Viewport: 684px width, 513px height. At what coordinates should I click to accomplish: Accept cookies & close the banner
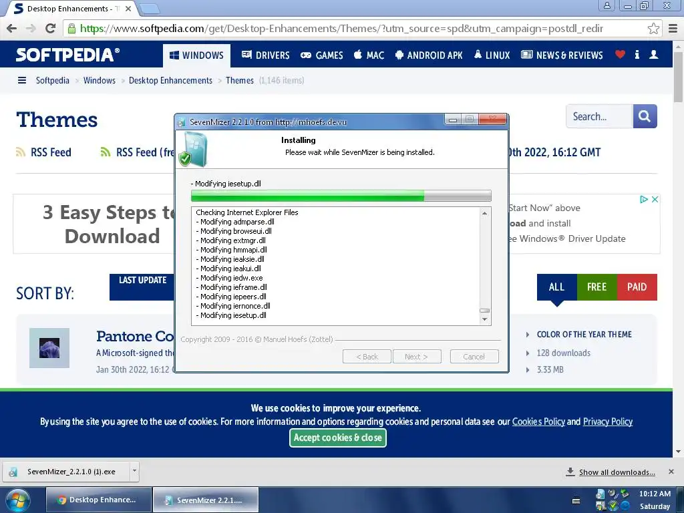337,438
